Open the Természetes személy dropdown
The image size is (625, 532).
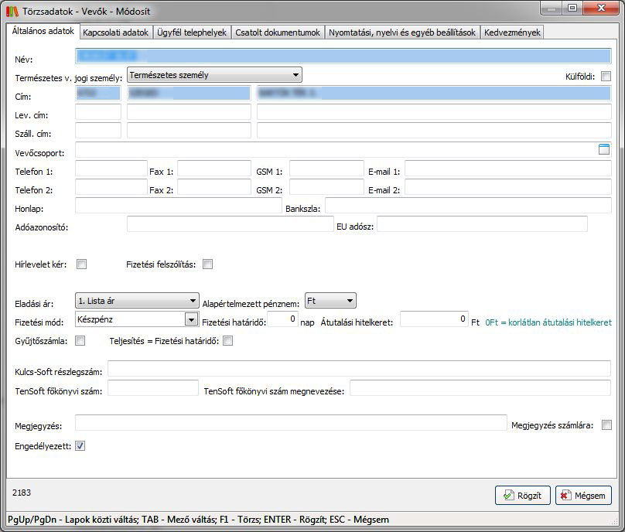point(295,75)
